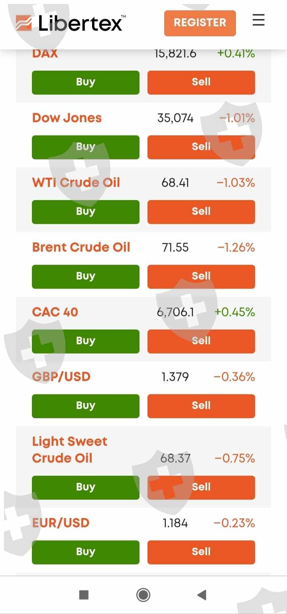Open Light Sweet Crude Oil title
The height and width of the screenshot is (614, 287).
(70, 449)
